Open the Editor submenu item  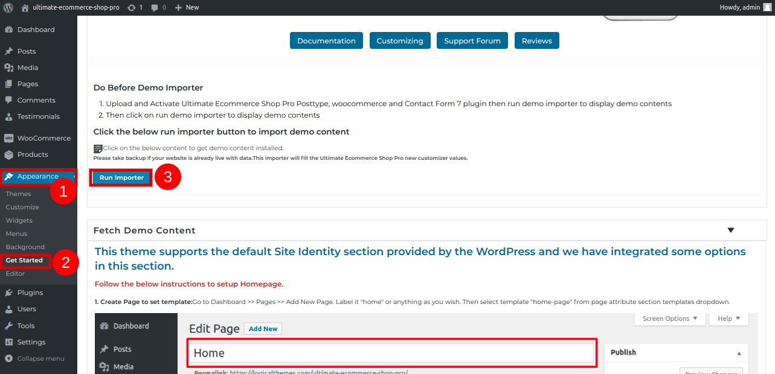tap(15, 273)
